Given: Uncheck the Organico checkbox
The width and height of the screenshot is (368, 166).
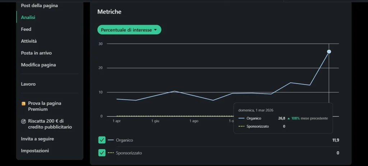Looking at the screenshot, I should point(102,140).
